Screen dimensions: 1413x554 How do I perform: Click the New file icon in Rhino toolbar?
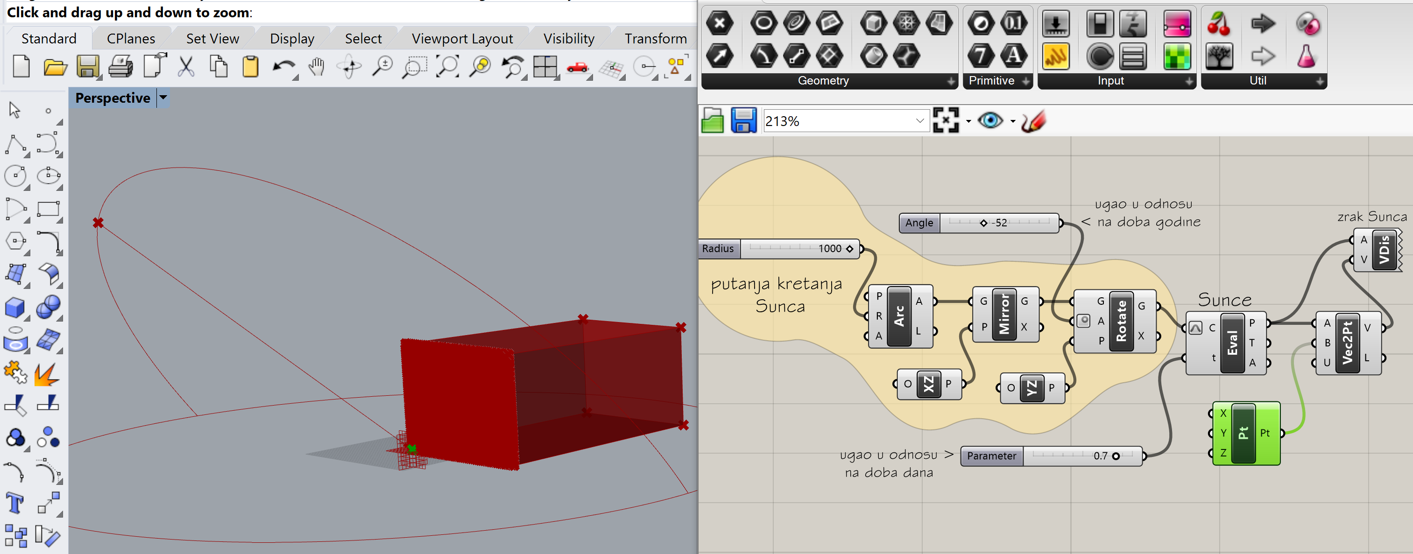tap(21, 67)
